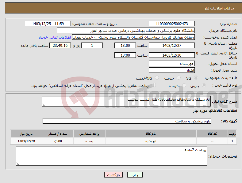Click the واحد شمارش column header
Viewport: 242px width, 183px height.
tap(89, 134)
